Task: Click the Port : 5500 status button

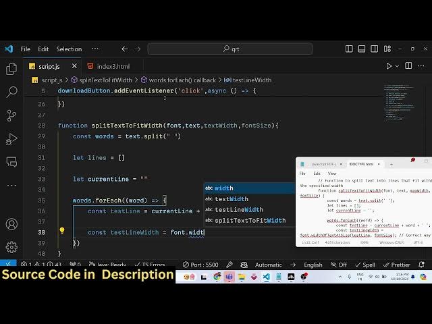Action: coord(200,265)
